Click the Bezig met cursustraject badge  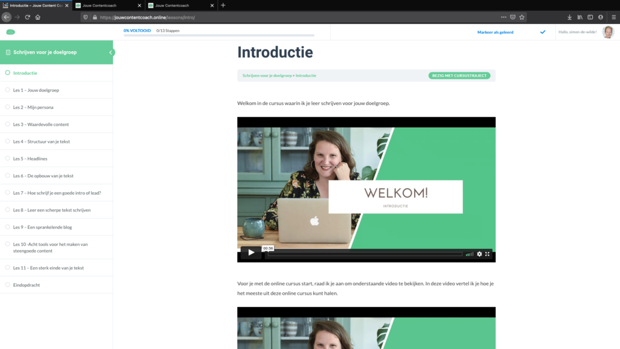click(x=459, y=75)
